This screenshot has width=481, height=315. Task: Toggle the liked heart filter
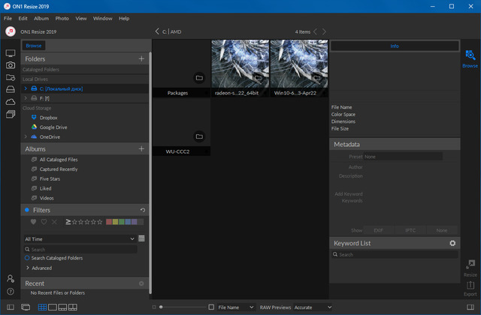coord(33,222)
